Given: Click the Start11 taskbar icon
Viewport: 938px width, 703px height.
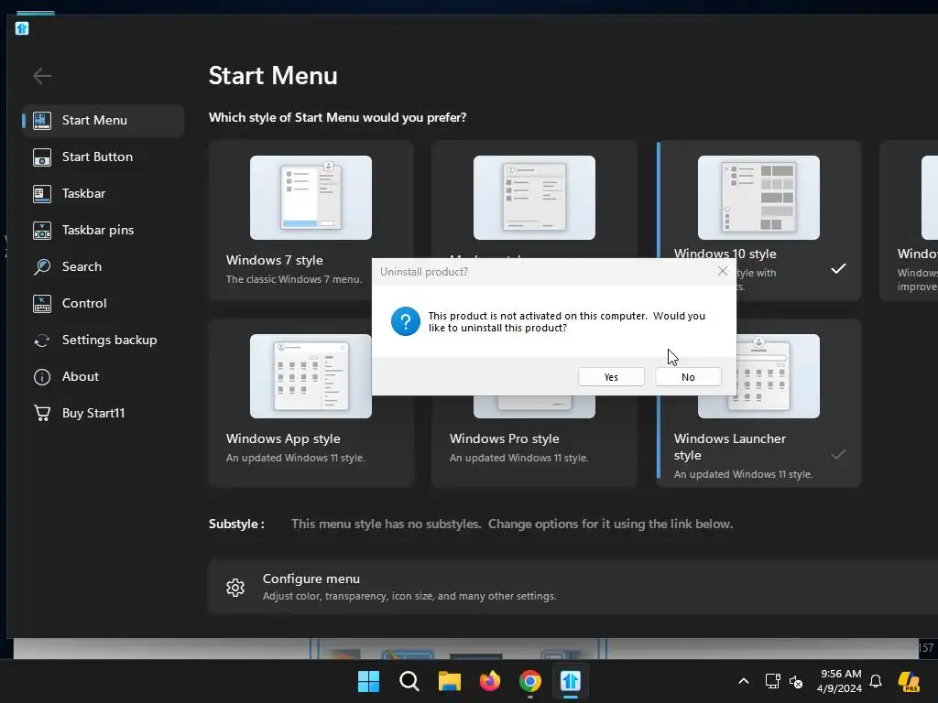Looking at the screenshot, I should tap(570, 681).
